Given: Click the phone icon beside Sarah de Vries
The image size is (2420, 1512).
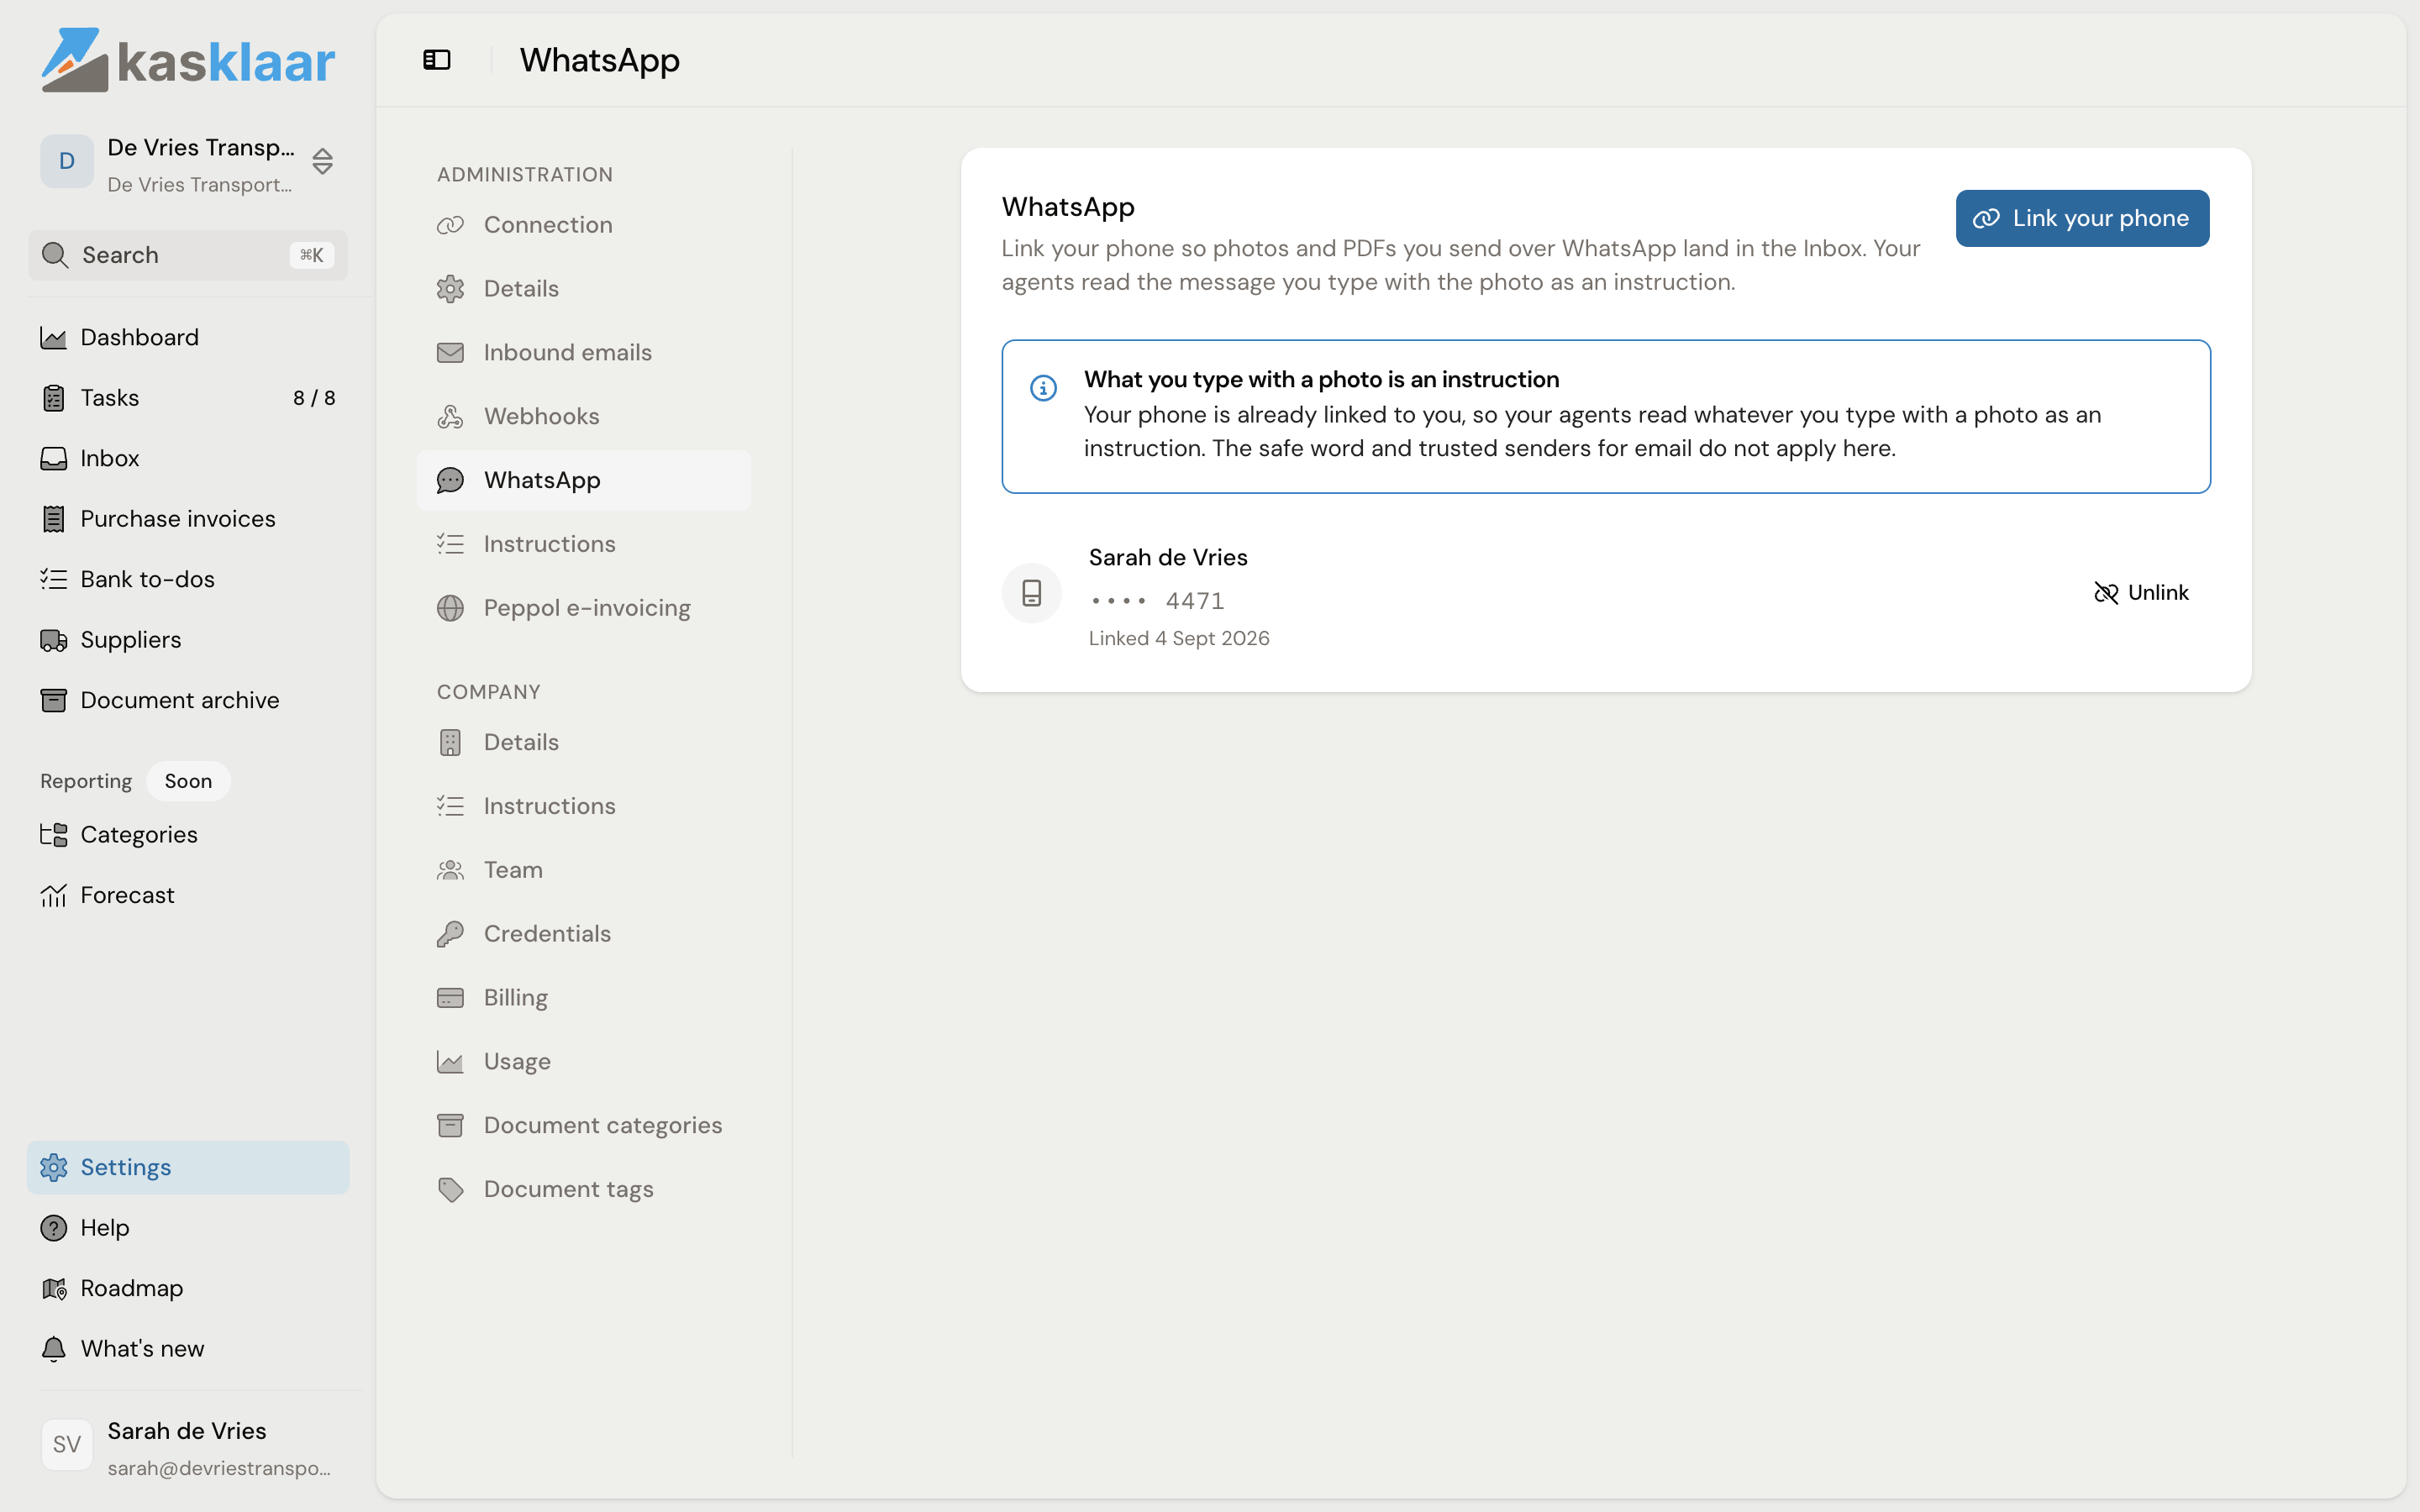Looking at the screenshot, I should tap(1031, 593).
